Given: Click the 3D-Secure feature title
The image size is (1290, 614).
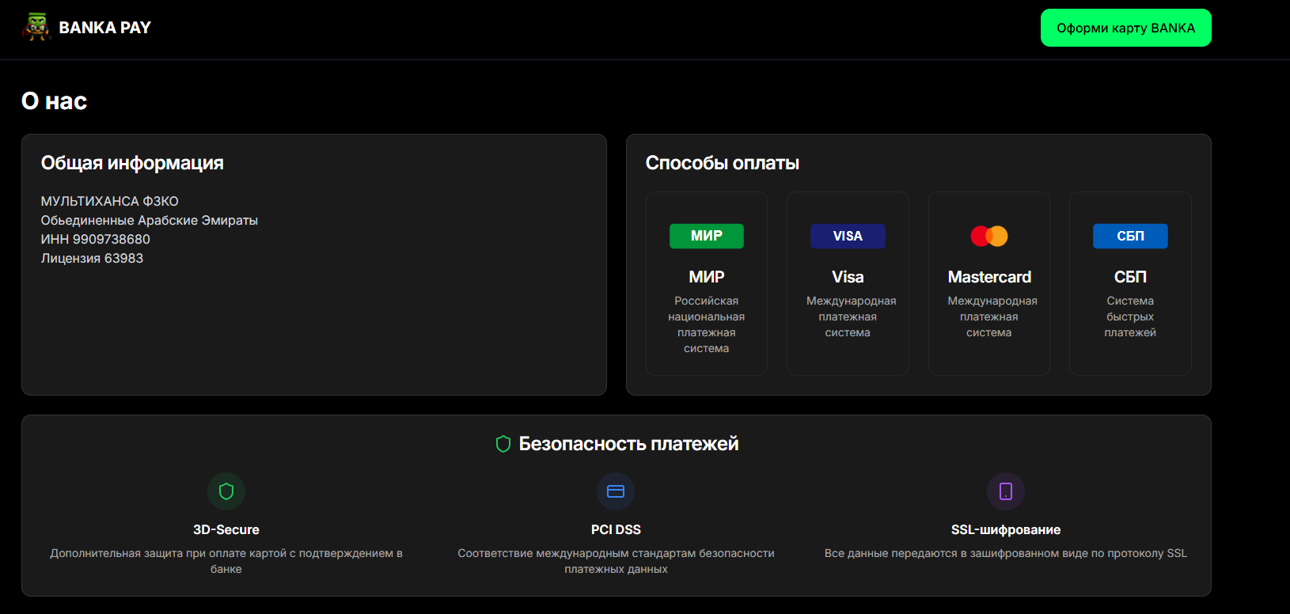Looking at the screenshot, I should 226,529.
